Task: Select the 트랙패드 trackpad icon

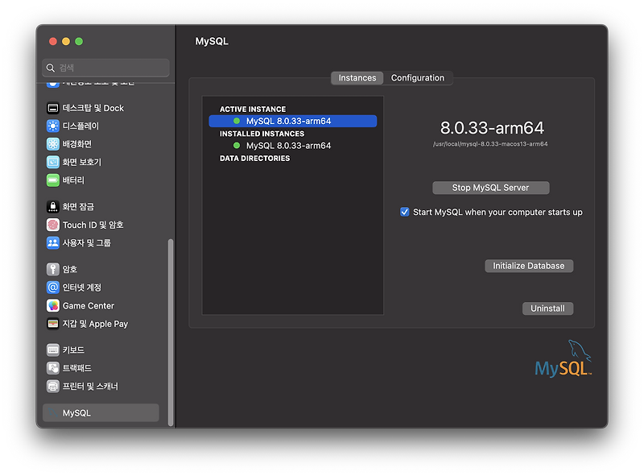Action: coord(52,368)
